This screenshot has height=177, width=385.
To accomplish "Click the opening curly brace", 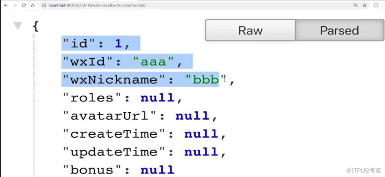I will (35, 26).
